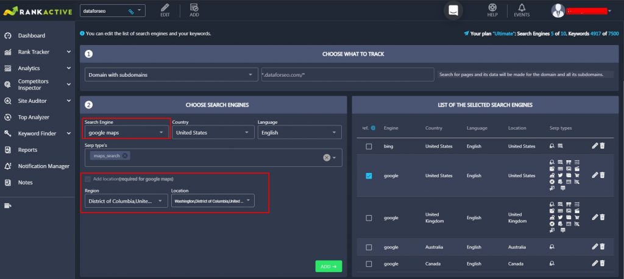Delete the google United Kingdom engine
This screenshot has width=624, height=279.
pos(602,217)
